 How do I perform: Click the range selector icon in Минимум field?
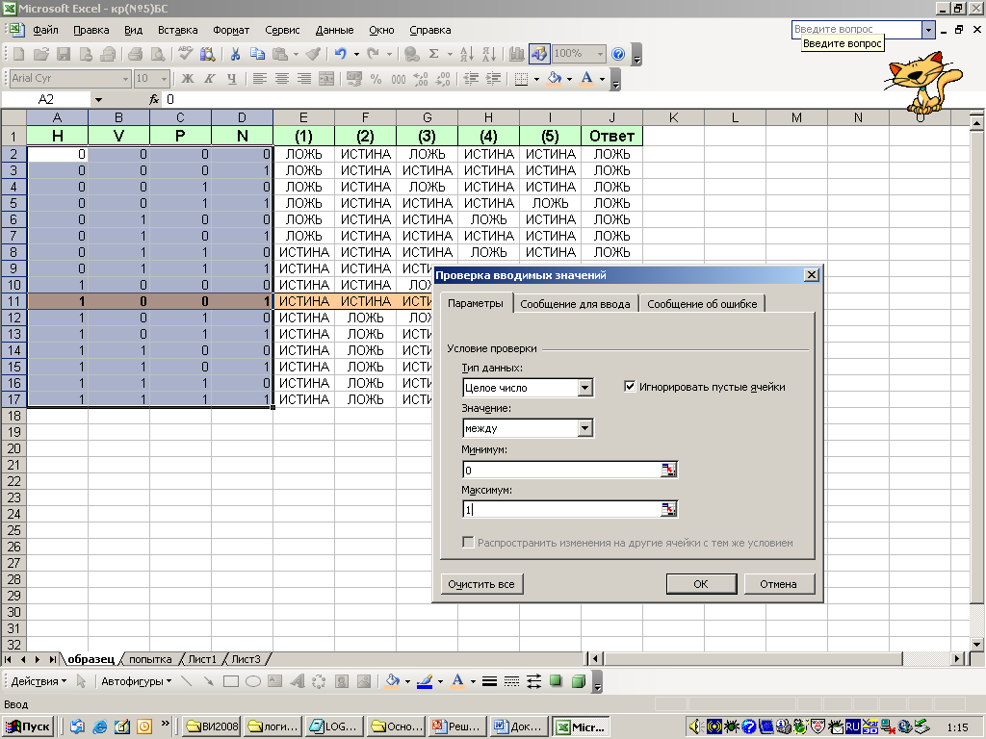(x=669, y=470)
